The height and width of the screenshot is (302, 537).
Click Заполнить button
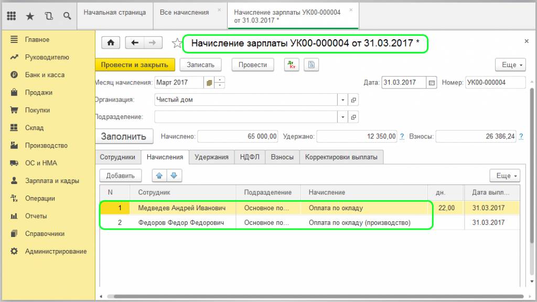[x=124, y=136]
